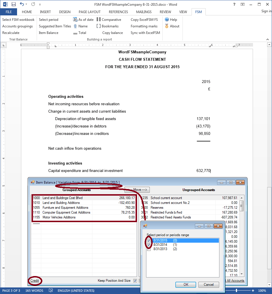This screenshot has height=294, width=272.
Task: Cancel the period selection dialog
Action: [x=208, y=284]
